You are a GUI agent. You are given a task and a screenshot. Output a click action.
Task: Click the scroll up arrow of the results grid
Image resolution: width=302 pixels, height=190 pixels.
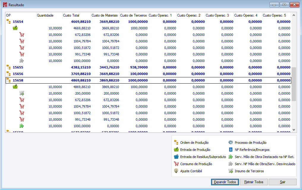pos(294,15)
